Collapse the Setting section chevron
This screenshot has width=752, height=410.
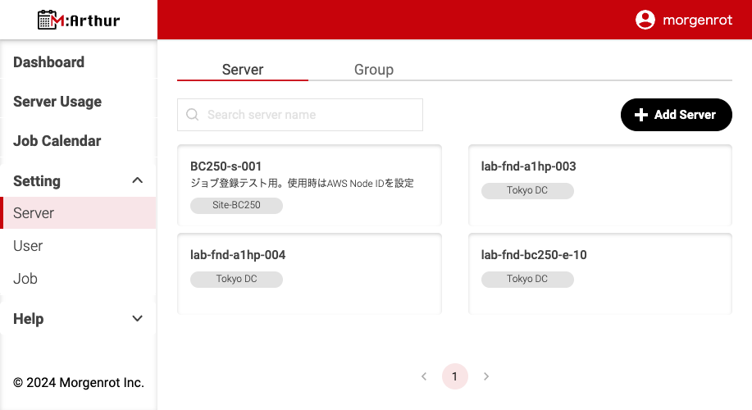click(138, 180)
